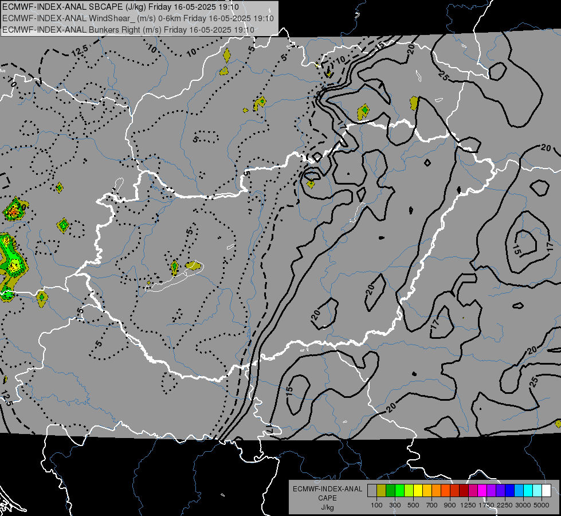Select the 5000 legend tick label
Viewport: 561px width, 516px height.
click(x=541, y=505)
